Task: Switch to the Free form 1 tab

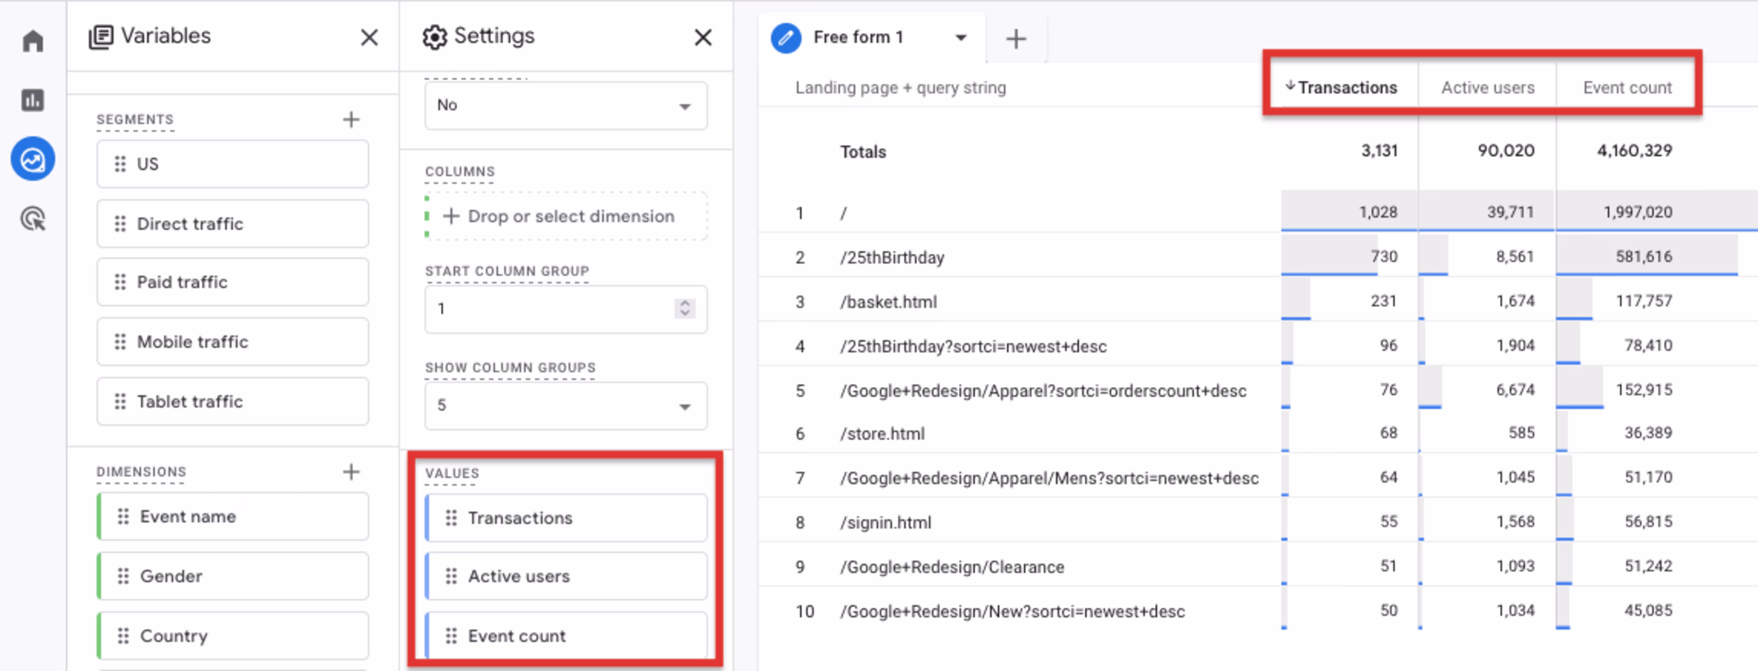Action: click(858, 38)
